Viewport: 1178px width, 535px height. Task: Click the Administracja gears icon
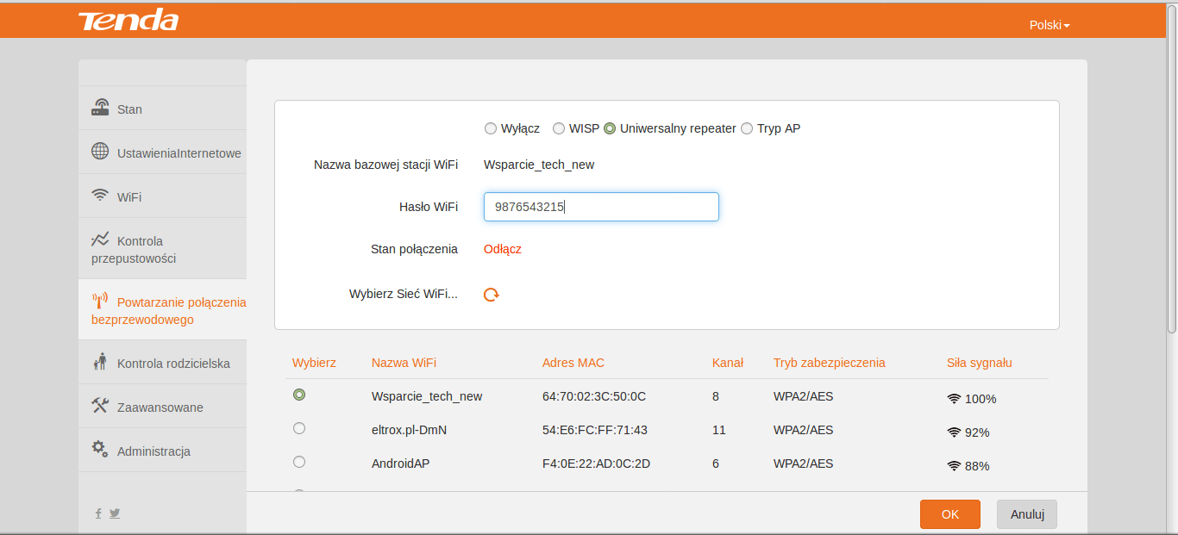[x=100, y=450]
